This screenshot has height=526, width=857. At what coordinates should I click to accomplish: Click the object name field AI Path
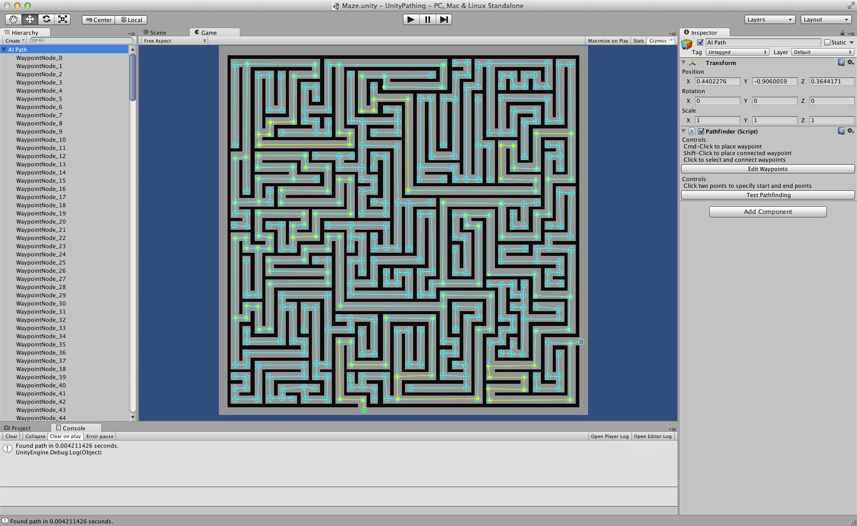pos(763,42)
